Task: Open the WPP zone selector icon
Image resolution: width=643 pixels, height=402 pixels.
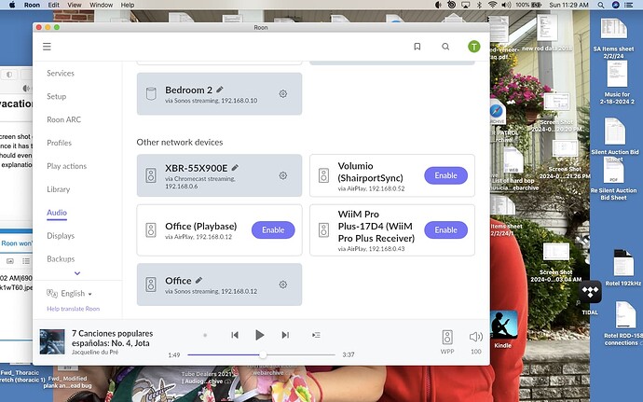Action: (x=447, y=337)
